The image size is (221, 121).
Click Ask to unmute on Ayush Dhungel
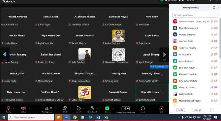pos(157,67)
